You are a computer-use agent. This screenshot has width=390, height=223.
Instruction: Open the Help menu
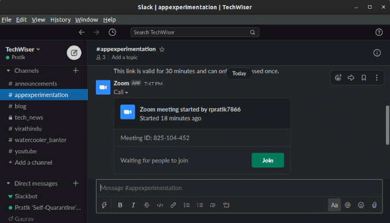[109, 20]
